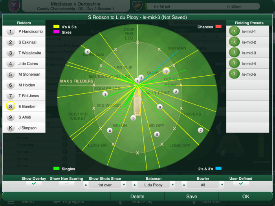Click the ls-mid-1 preset field icon
Screen dimensions: 275x206
(234, 31)
